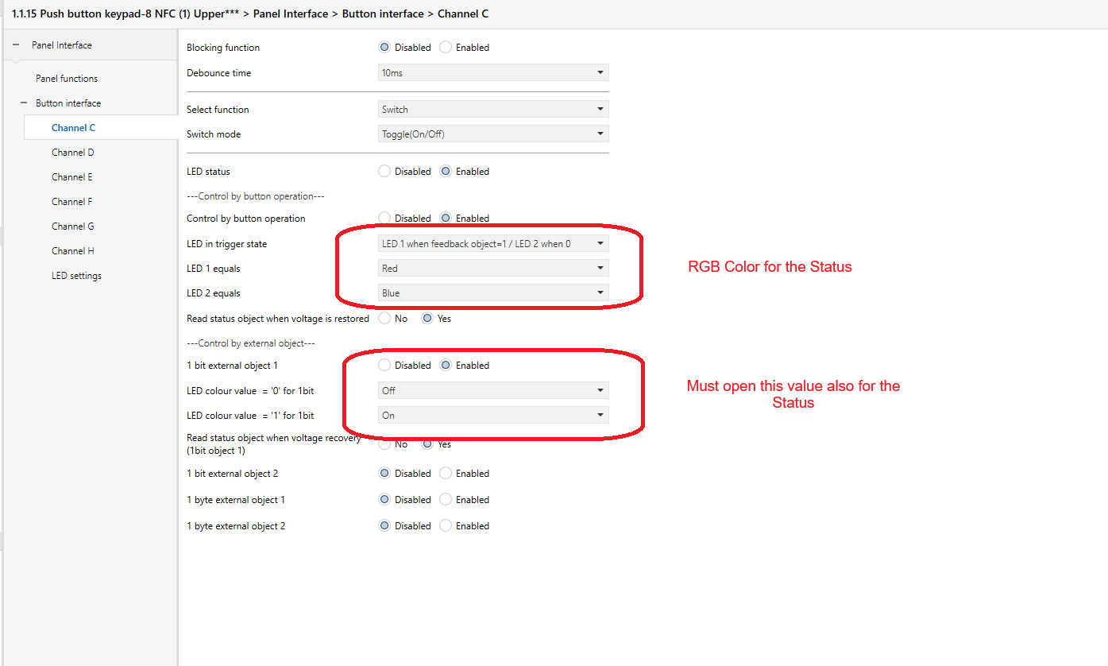
Task: Open the Debounce time dropdown
Action: point(493,73)
